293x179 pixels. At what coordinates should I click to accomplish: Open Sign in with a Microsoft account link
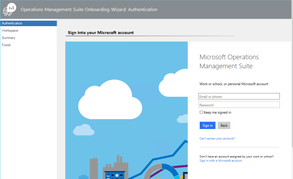click(x=220, y=161)
